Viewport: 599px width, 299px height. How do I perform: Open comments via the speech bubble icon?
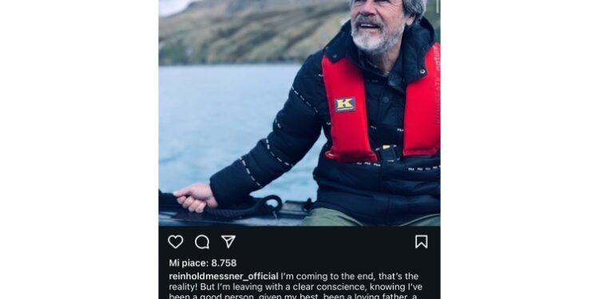pos(202,242)
